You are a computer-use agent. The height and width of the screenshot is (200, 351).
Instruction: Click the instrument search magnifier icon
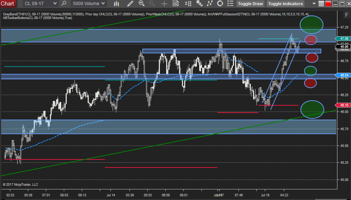64,3
